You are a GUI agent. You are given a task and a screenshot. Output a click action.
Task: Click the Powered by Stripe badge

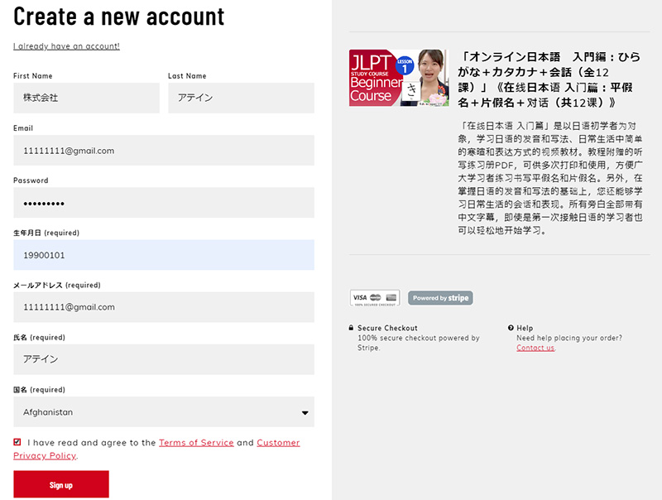[440, 298]
